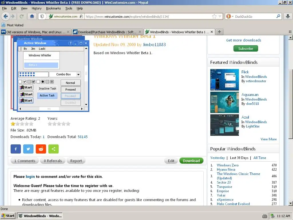
Task: Open the Flick skin thumbnail
Action: coord(224,80)
